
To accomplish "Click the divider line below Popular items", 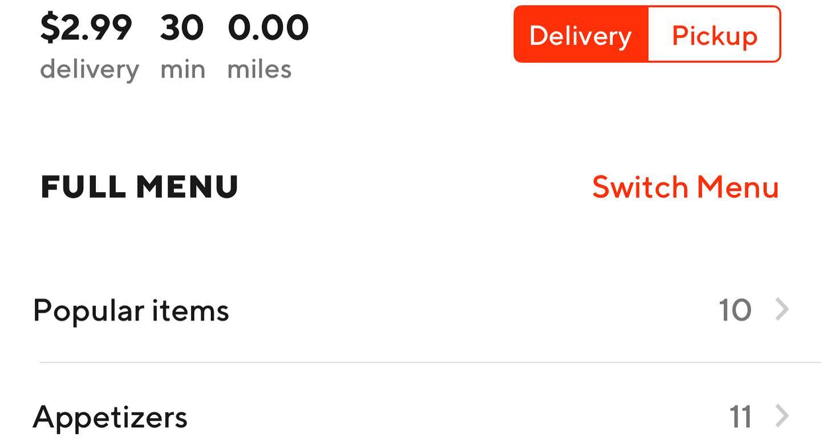I will pos(428,362).
